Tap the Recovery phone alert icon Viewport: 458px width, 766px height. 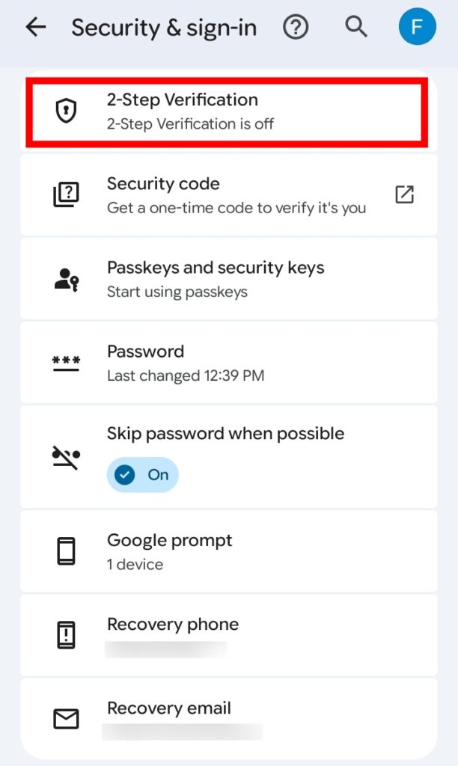coord(67,635)
